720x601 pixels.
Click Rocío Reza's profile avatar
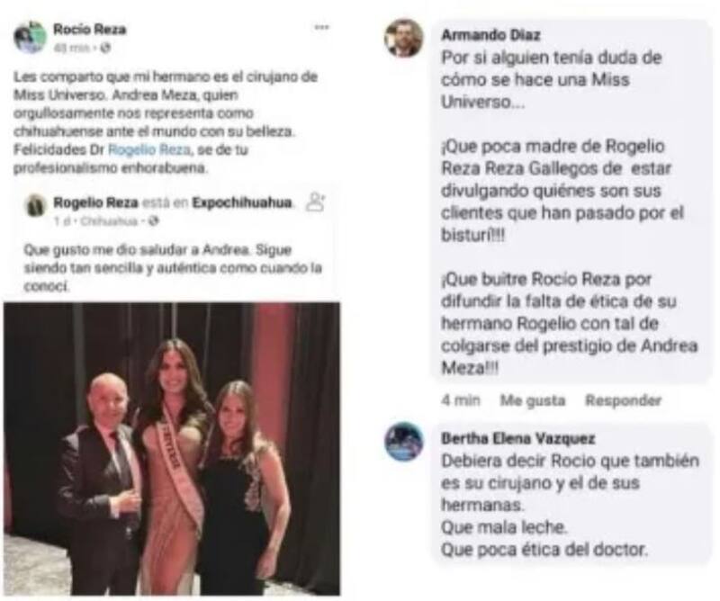click(x=30, y=37)
